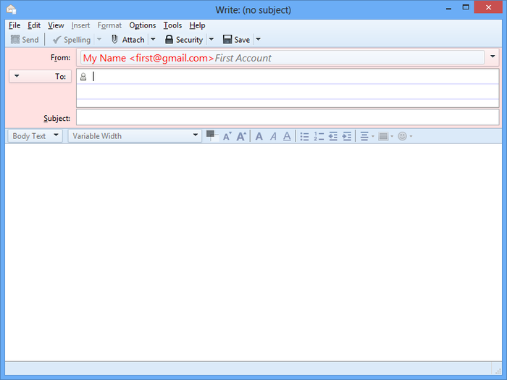Click the second empty recipient row

click(288, 91)
